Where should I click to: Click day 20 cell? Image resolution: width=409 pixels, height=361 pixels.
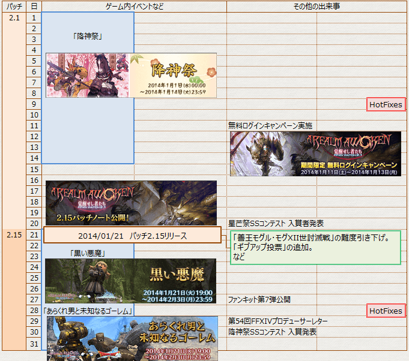click(x=34, y=224)
